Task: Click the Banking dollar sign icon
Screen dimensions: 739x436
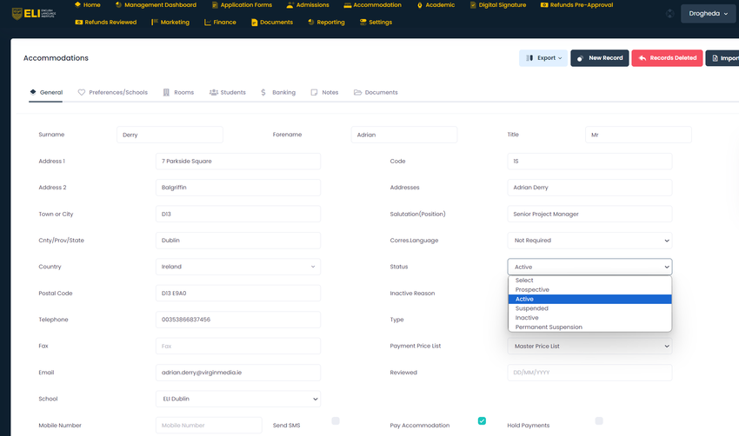Action: coord(263,92)
